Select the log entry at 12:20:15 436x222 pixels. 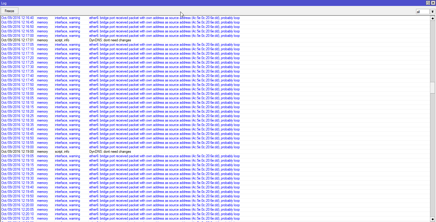tap(215, 218)
